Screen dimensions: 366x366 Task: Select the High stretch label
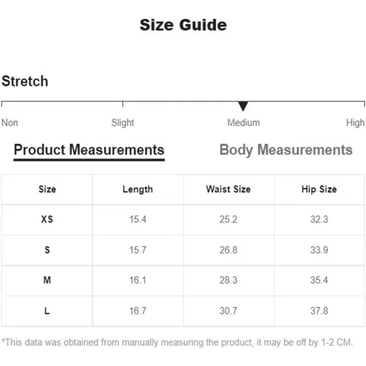355,123
